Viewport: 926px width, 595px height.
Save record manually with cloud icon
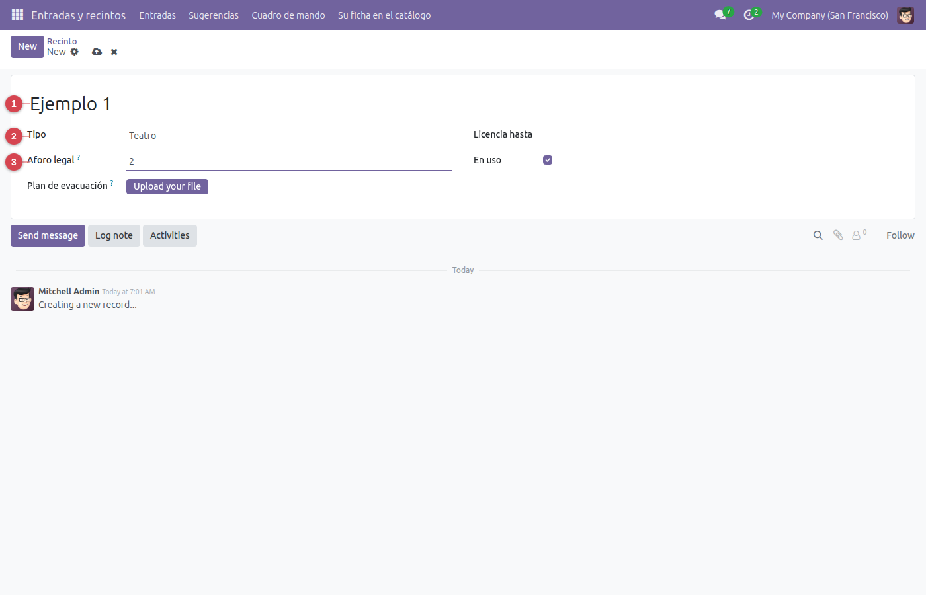tap(97, 52)
